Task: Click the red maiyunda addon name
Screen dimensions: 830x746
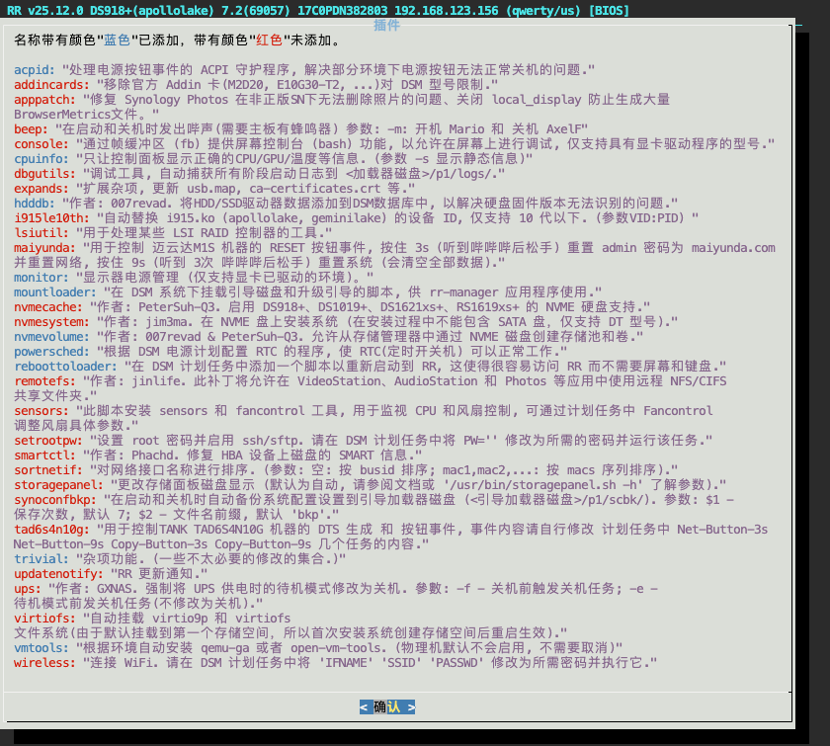Action: tap(43, 247)
